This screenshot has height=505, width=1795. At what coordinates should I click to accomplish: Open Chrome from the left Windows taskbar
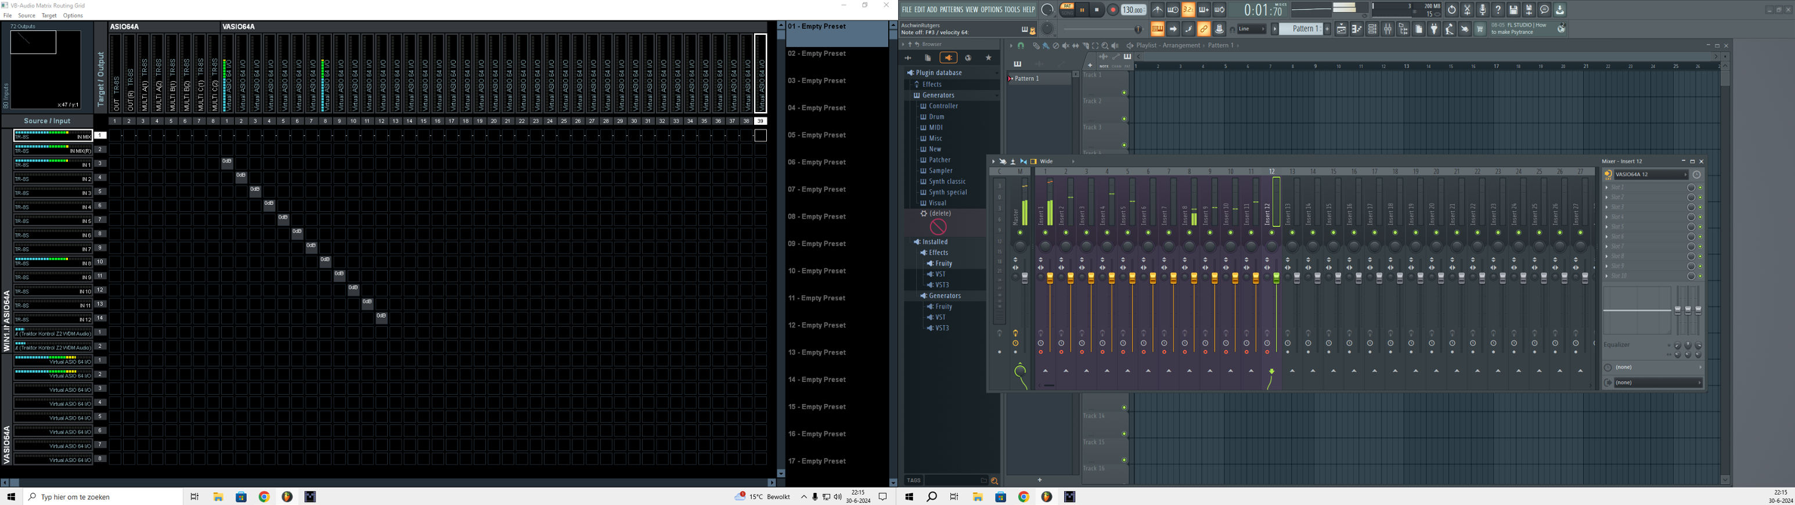point(264,497)
